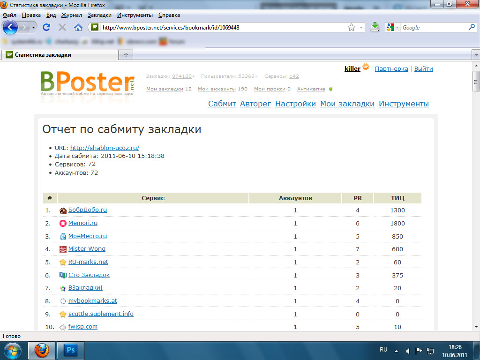Open the Мои аккаунты link

(x=217, y=89)
